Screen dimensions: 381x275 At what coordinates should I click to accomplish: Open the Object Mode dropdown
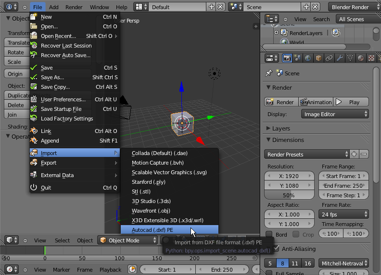click(127, 240)
